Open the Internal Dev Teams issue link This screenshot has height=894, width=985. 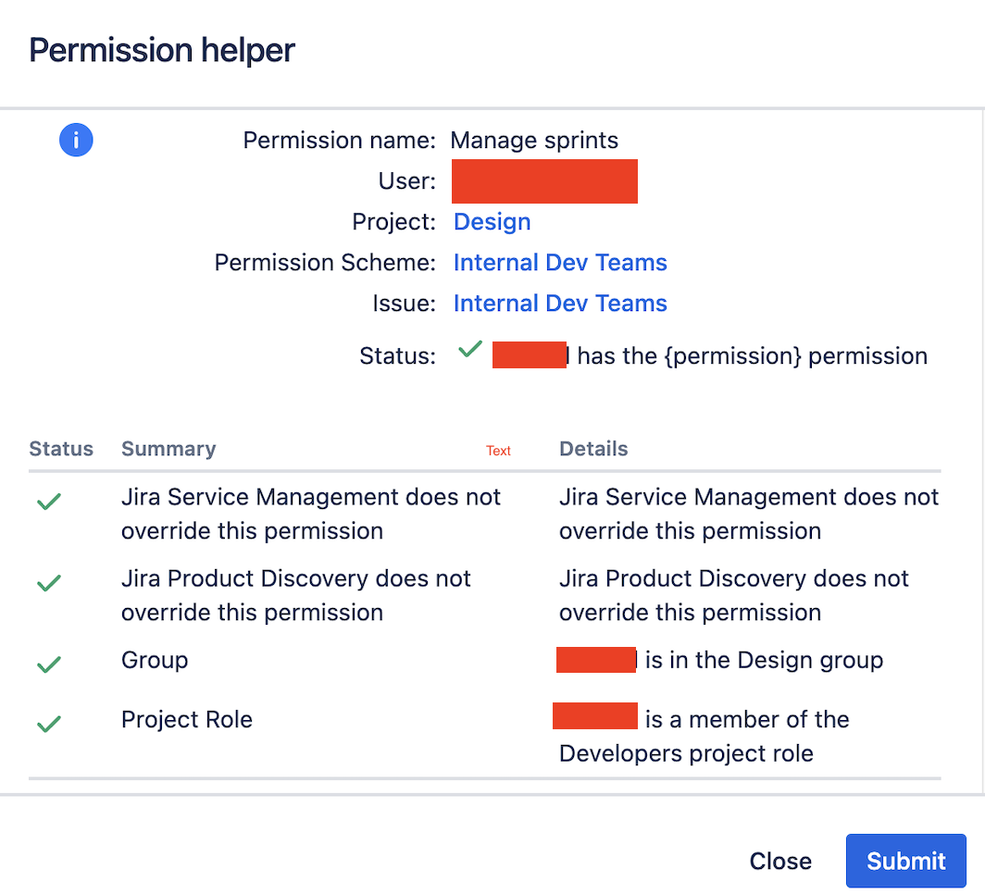tap(559, 303)
